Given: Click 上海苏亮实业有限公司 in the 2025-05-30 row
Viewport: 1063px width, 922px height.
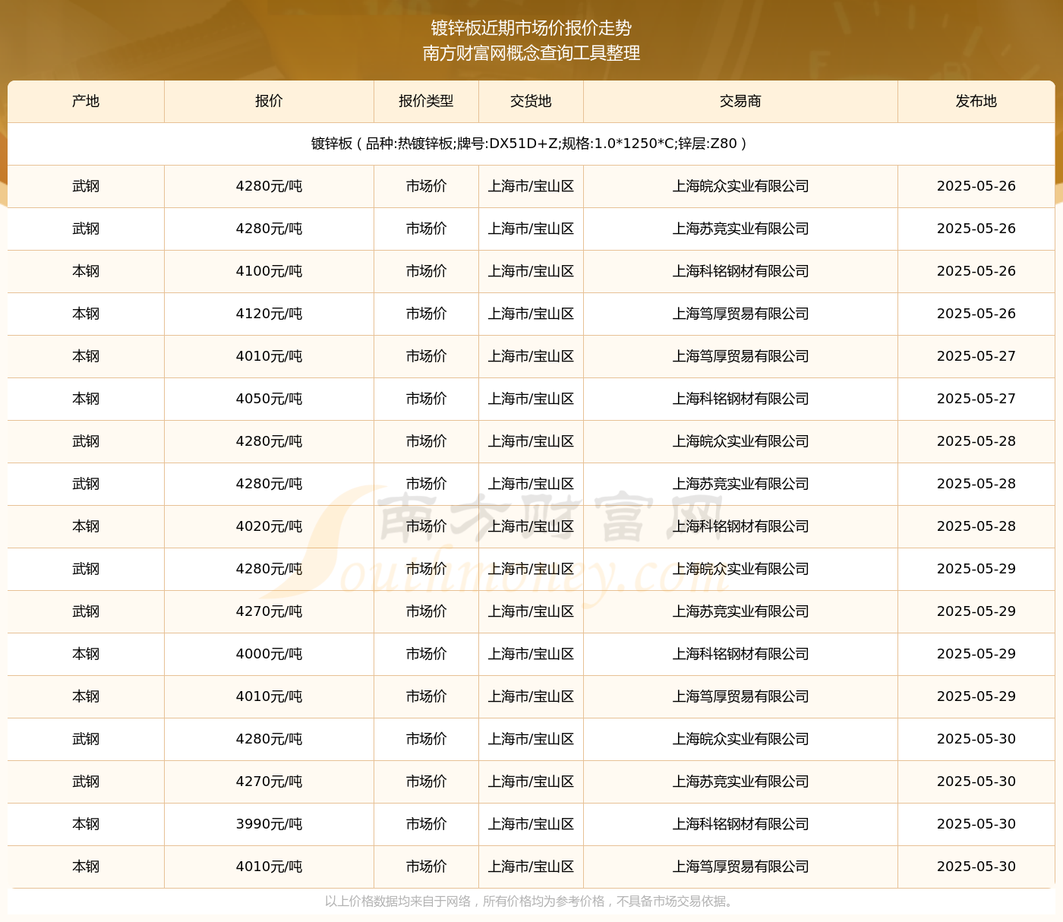Looking at the screenshot, I should [x=740, y=781].
